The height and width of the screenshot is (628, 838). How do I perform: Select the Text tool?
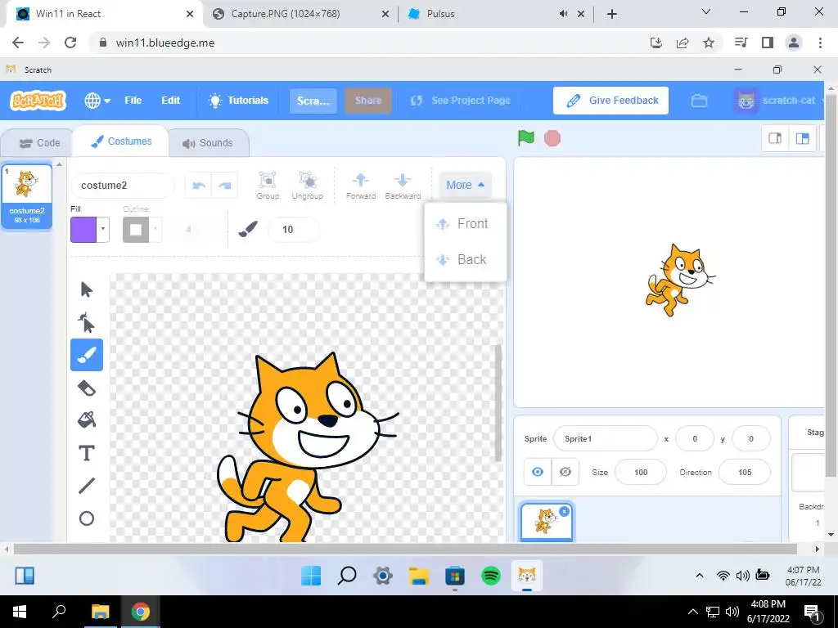click(87, 453)
